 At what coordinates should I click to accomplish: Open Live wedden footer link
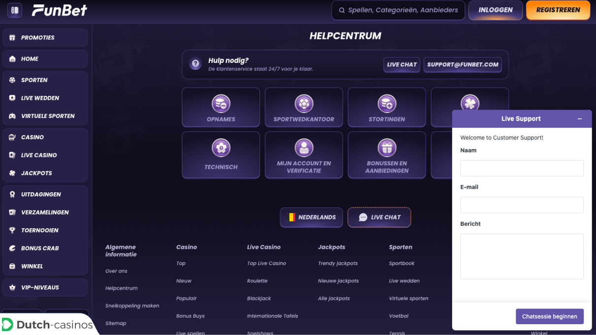(404, 281)
